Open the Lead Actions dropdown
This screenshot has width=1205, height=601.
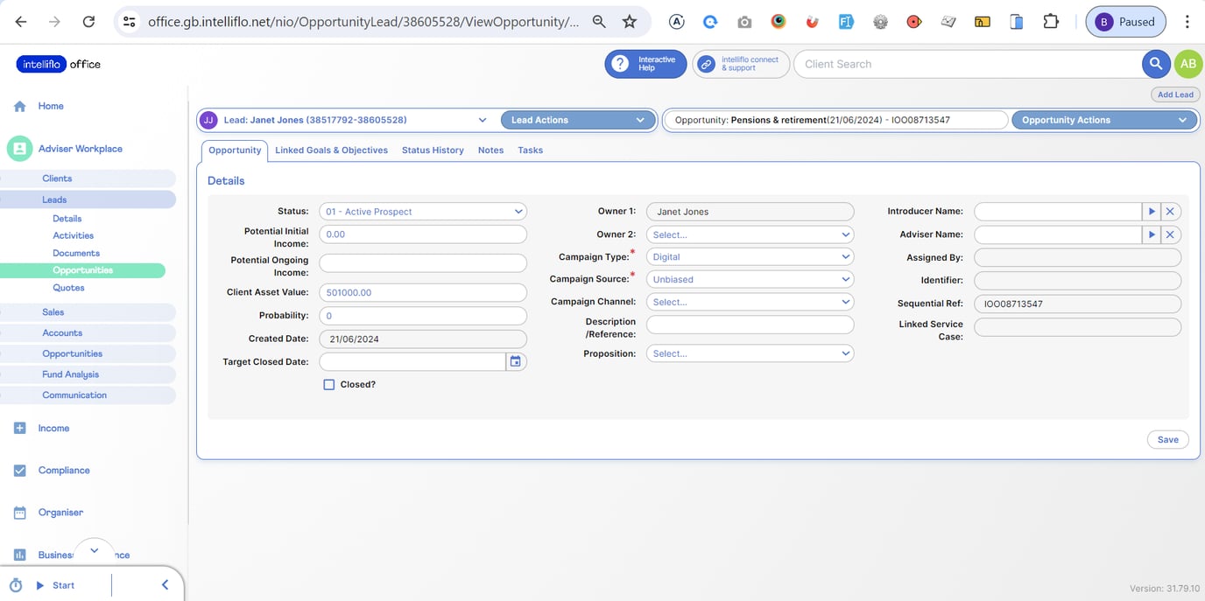click(x=577, y=119)
